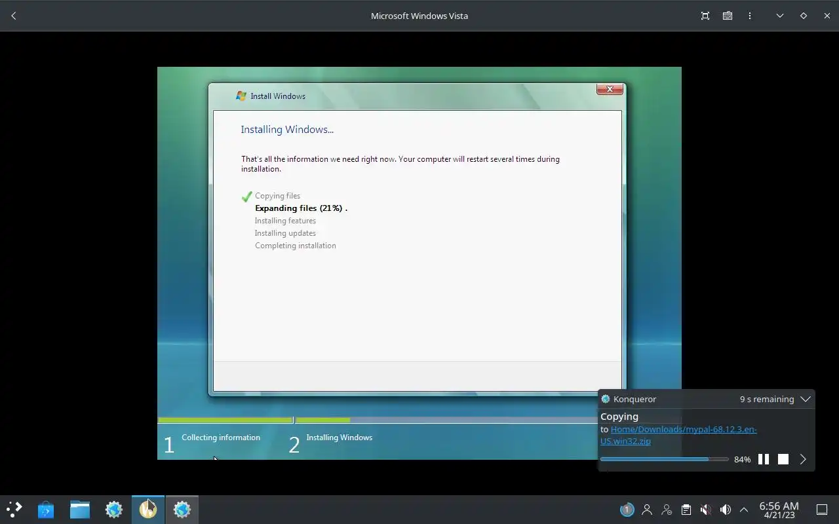The height and width of the screenshot is (524, 839).
Task: Enter fullscreen mode for the Vista VM
Action: [x=705, y=16]
